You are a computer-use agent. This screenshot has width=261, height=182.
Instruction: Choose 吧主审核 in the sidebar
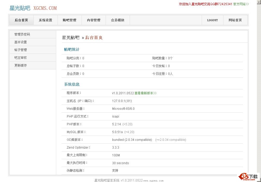(20, 58)
